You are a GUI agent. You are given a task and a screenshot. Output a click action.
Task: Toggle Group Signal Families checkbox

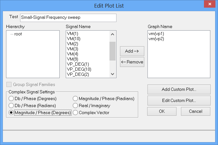tap(9, 85)
